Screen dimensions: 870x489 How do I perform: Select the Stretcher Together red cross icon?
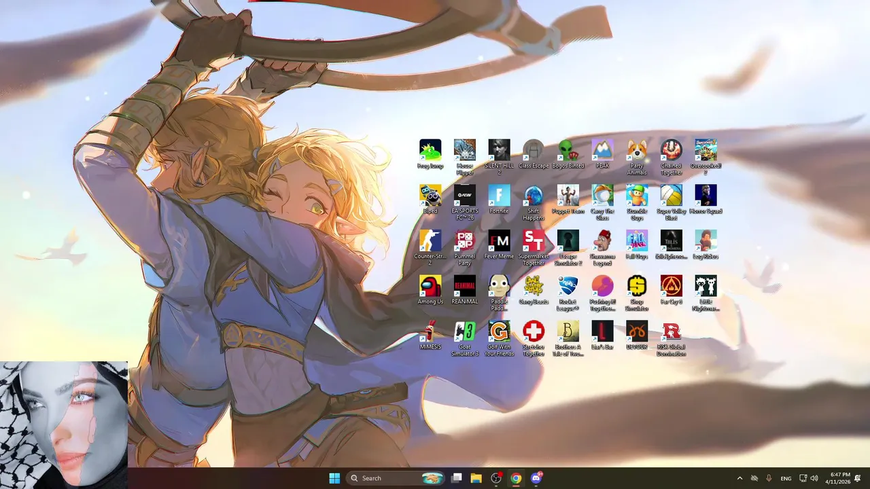534,339
